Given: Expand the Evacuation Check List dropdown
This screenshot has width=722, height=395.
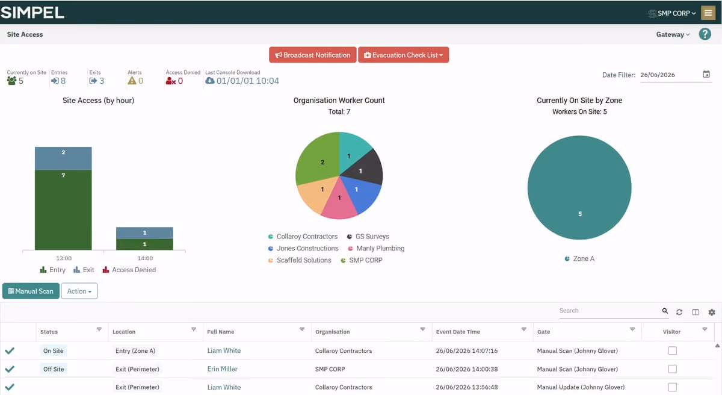Looking at the screenshot, I should click(403, 55).
